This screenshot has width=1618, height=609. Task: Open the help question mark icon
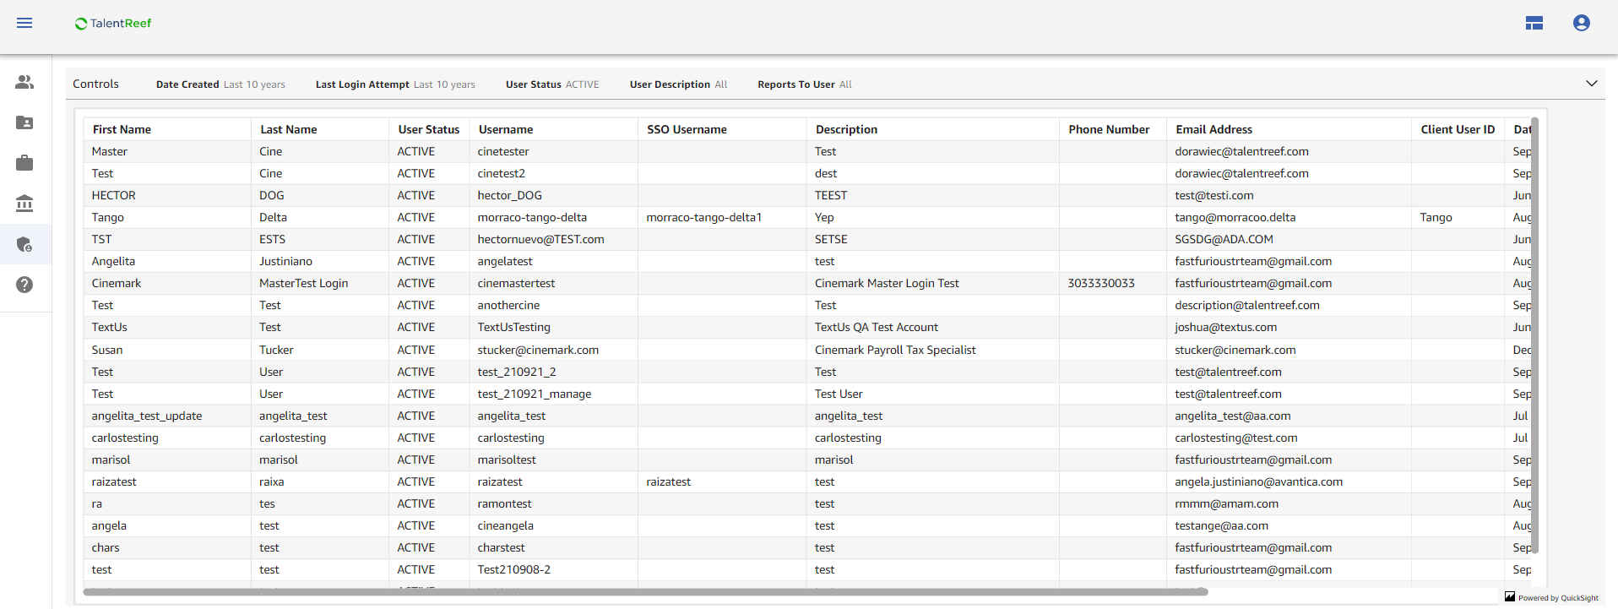pos(24,285)
